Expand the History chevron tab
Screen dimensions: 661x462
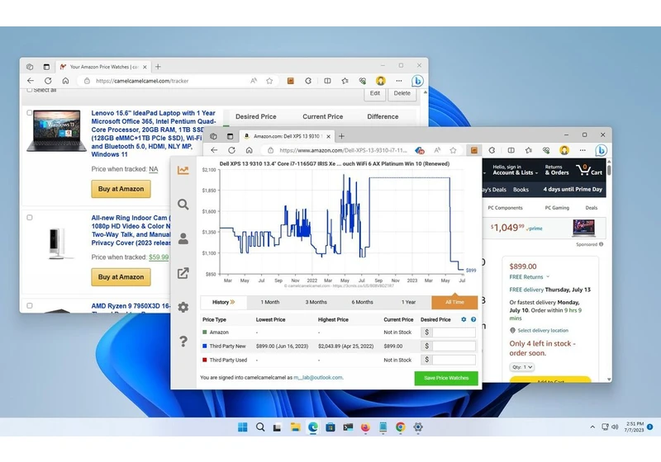tap(223, 302)
